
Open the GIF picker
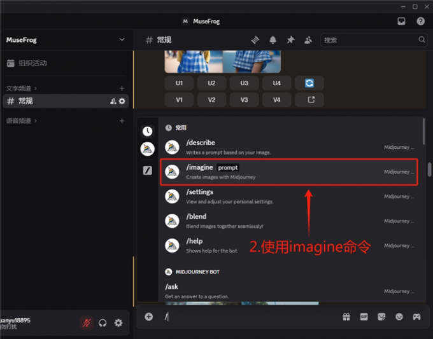click(364, 317)
